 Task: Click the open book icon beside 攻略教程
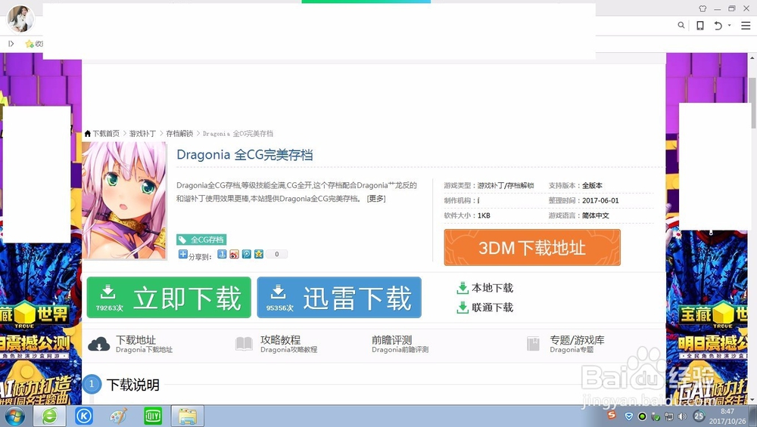click(244, 344)
